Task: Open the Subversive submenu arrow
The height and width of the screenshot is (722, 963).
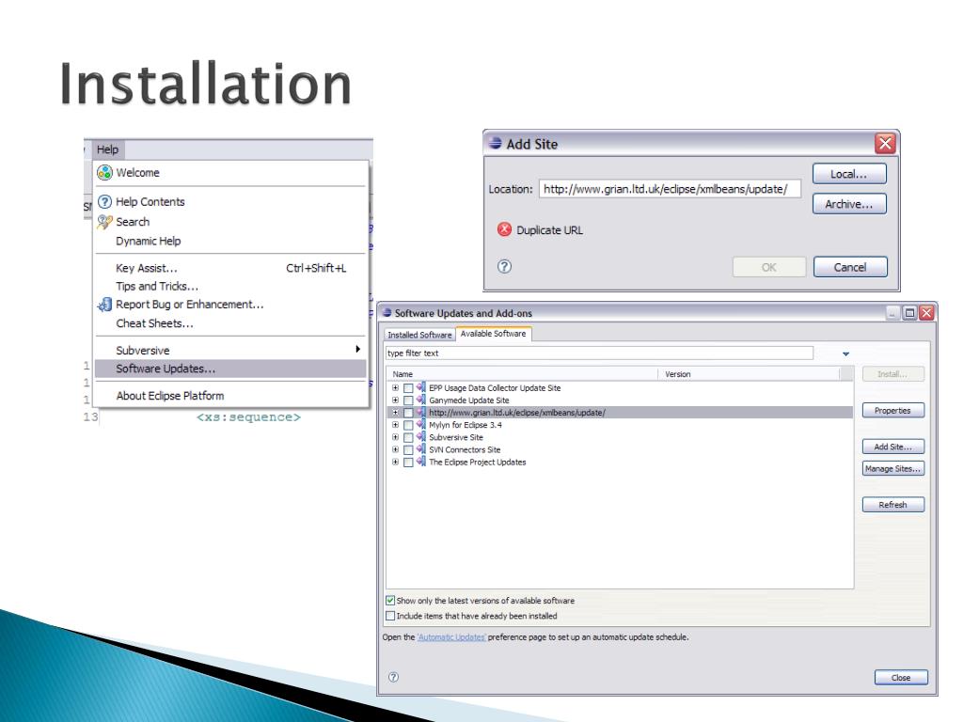Action: (x=357, y=349)
